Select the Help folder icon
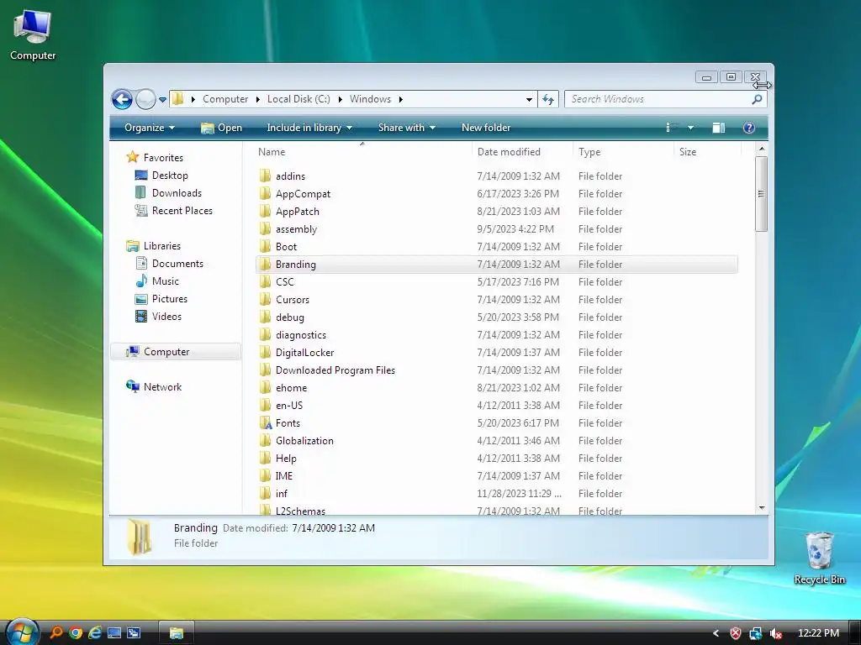This screenshot has width=861, height=645. click(265, 458)
